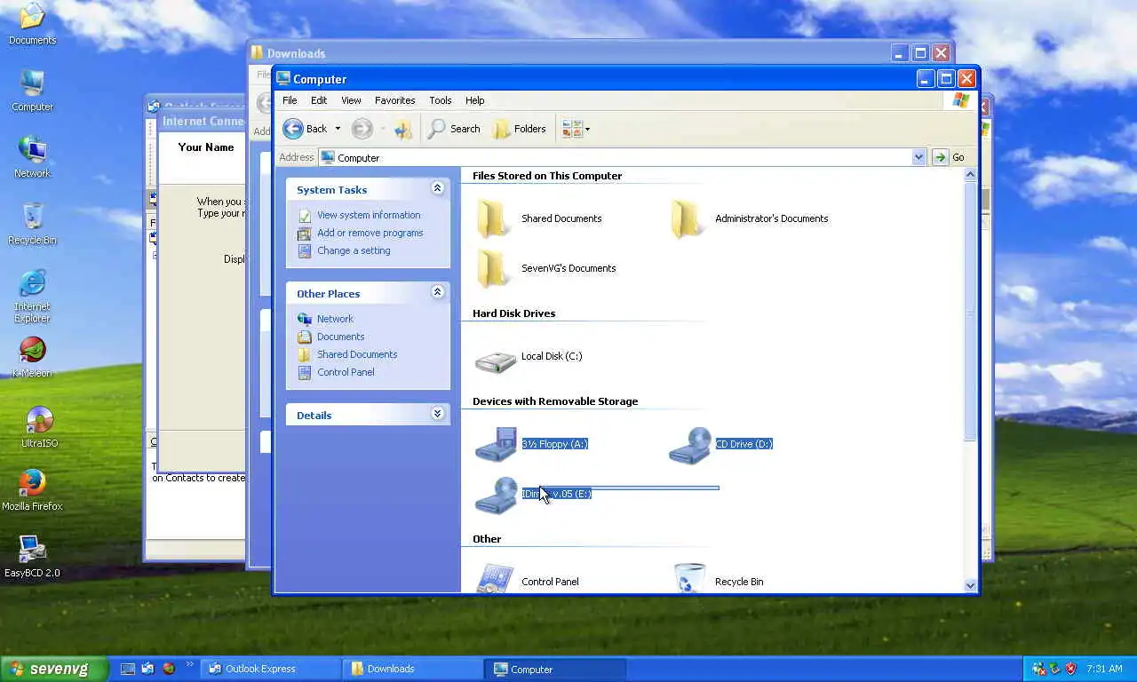Collapse the System Tasks panel
Screen dimensions: 1137x682
(x=437, y=188)
